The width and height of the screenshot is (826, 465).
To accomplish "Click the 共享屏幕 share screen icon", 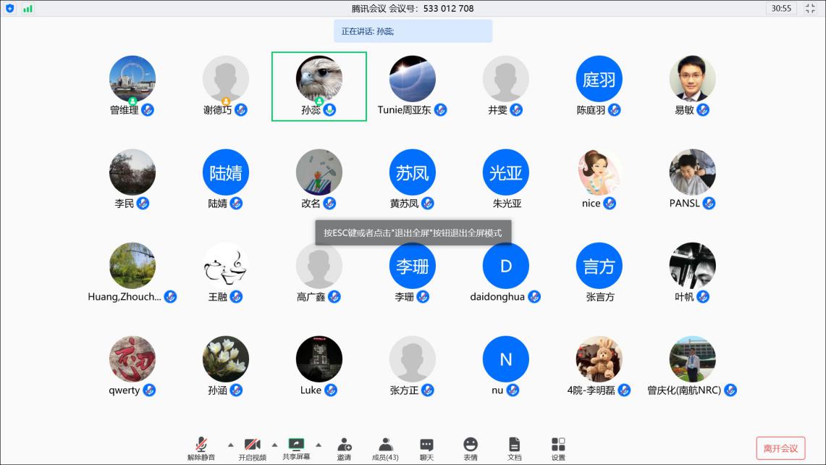I will click(x=296, y=445).
